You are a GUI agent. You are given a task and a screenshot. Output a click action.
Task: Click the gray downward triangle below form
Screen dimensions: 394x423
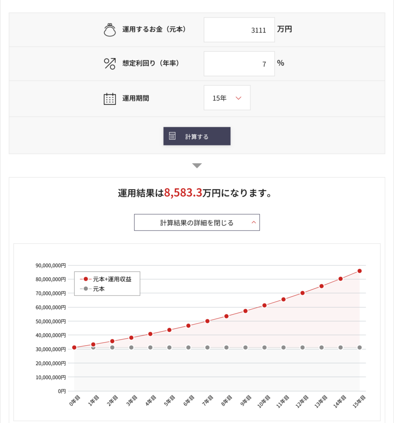[197, 166]
